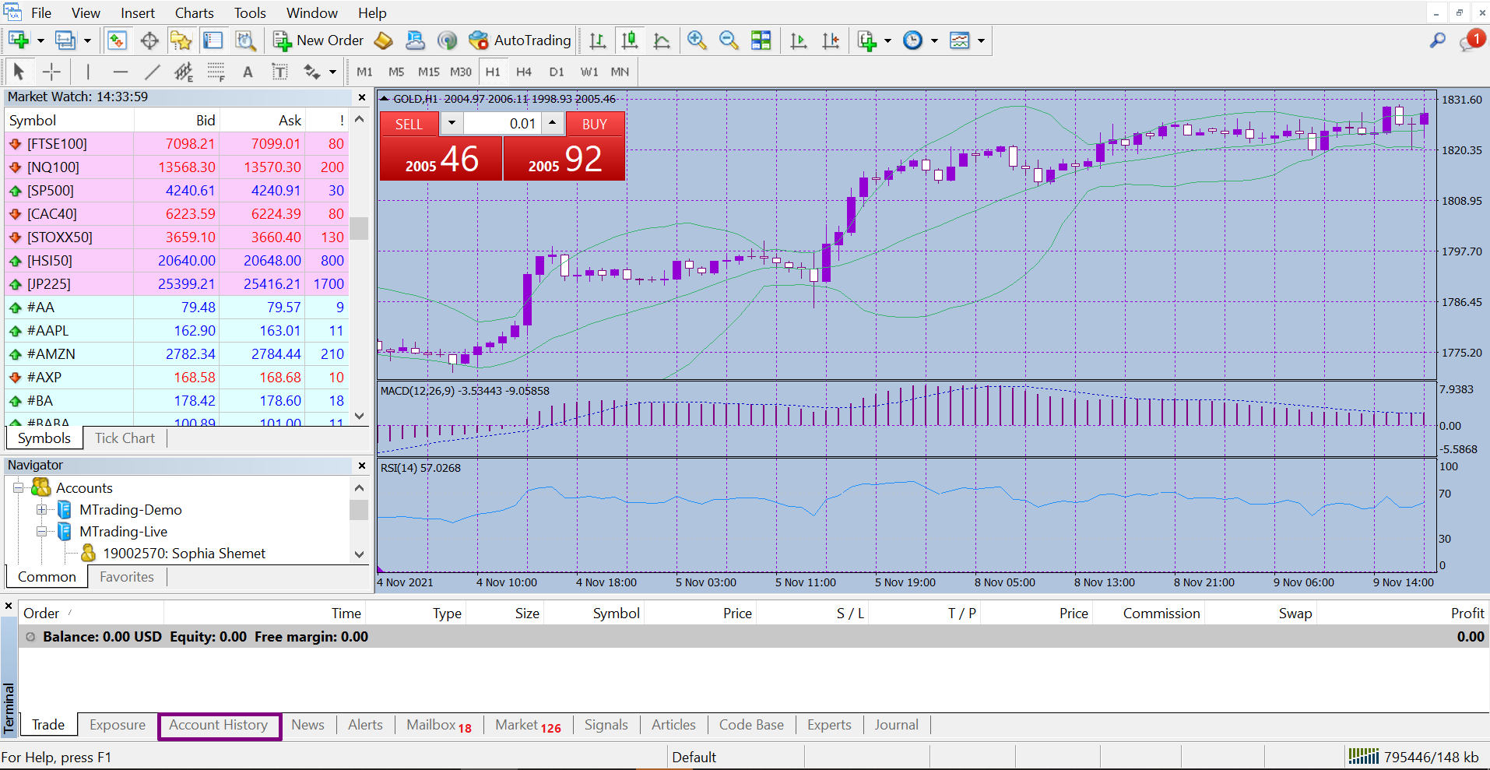This screenshot has width=1490, height=770.
Task: Open the Templates icon
Action: coord(960,40)
